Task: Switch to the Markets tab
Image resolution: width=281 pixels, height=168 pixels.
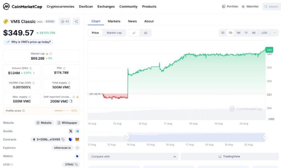Action: click(x=114, y=21)
